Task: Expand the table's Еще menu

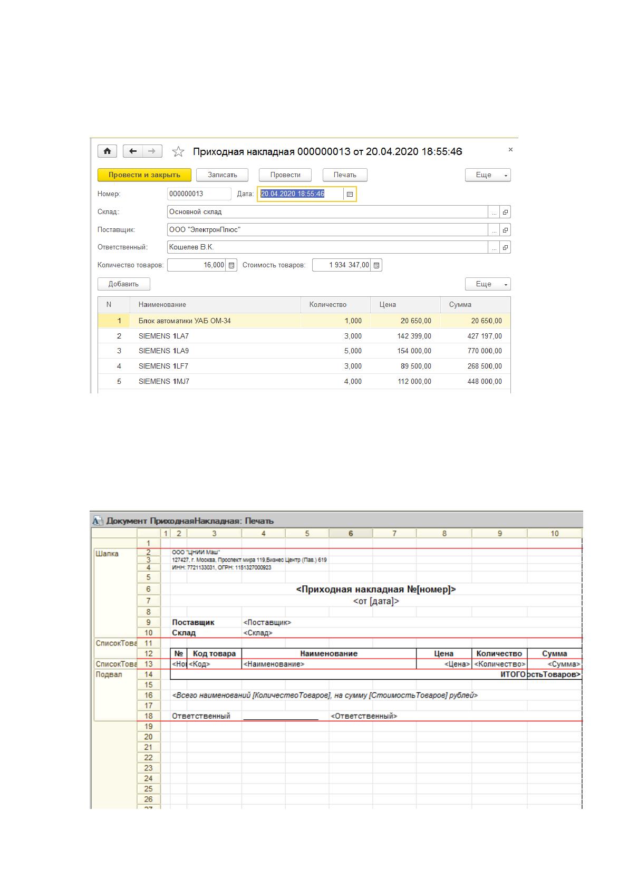Action: point(488,284)
